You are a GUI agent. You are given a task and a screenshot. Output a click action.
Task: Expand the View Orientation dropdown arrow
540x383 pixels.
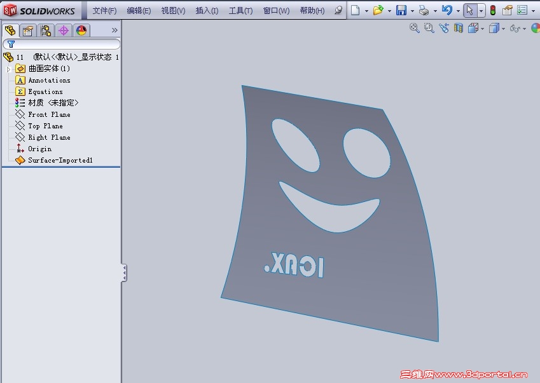[483, 29]
